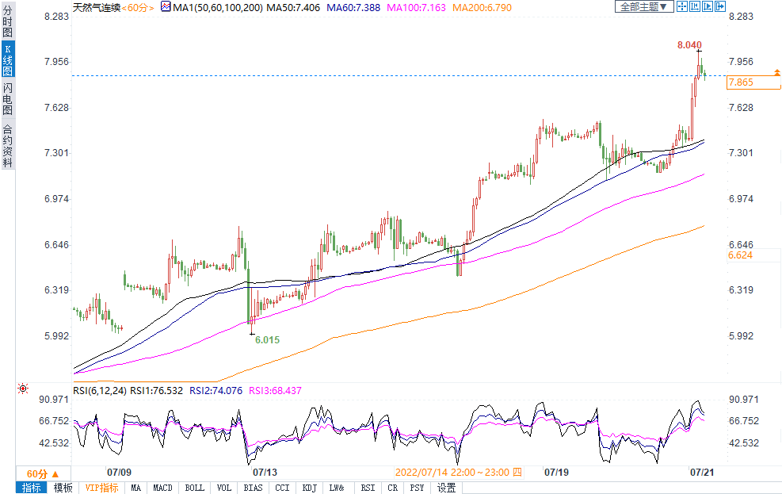Click the jump-to-latest-candle chart icon
Screen dimensions: 782x494
pos(707,6)
